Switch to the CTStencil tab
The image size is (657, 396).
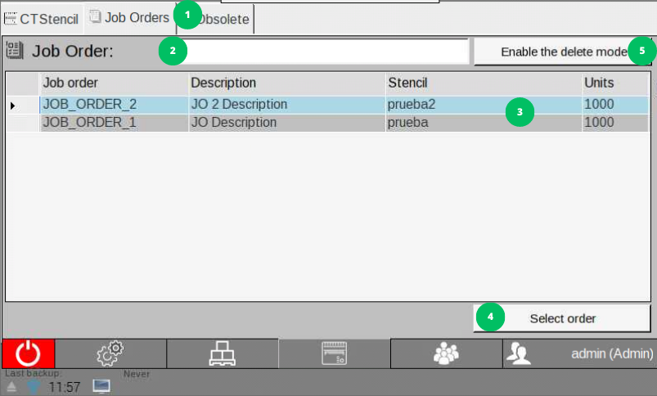[x=42, y=19]
